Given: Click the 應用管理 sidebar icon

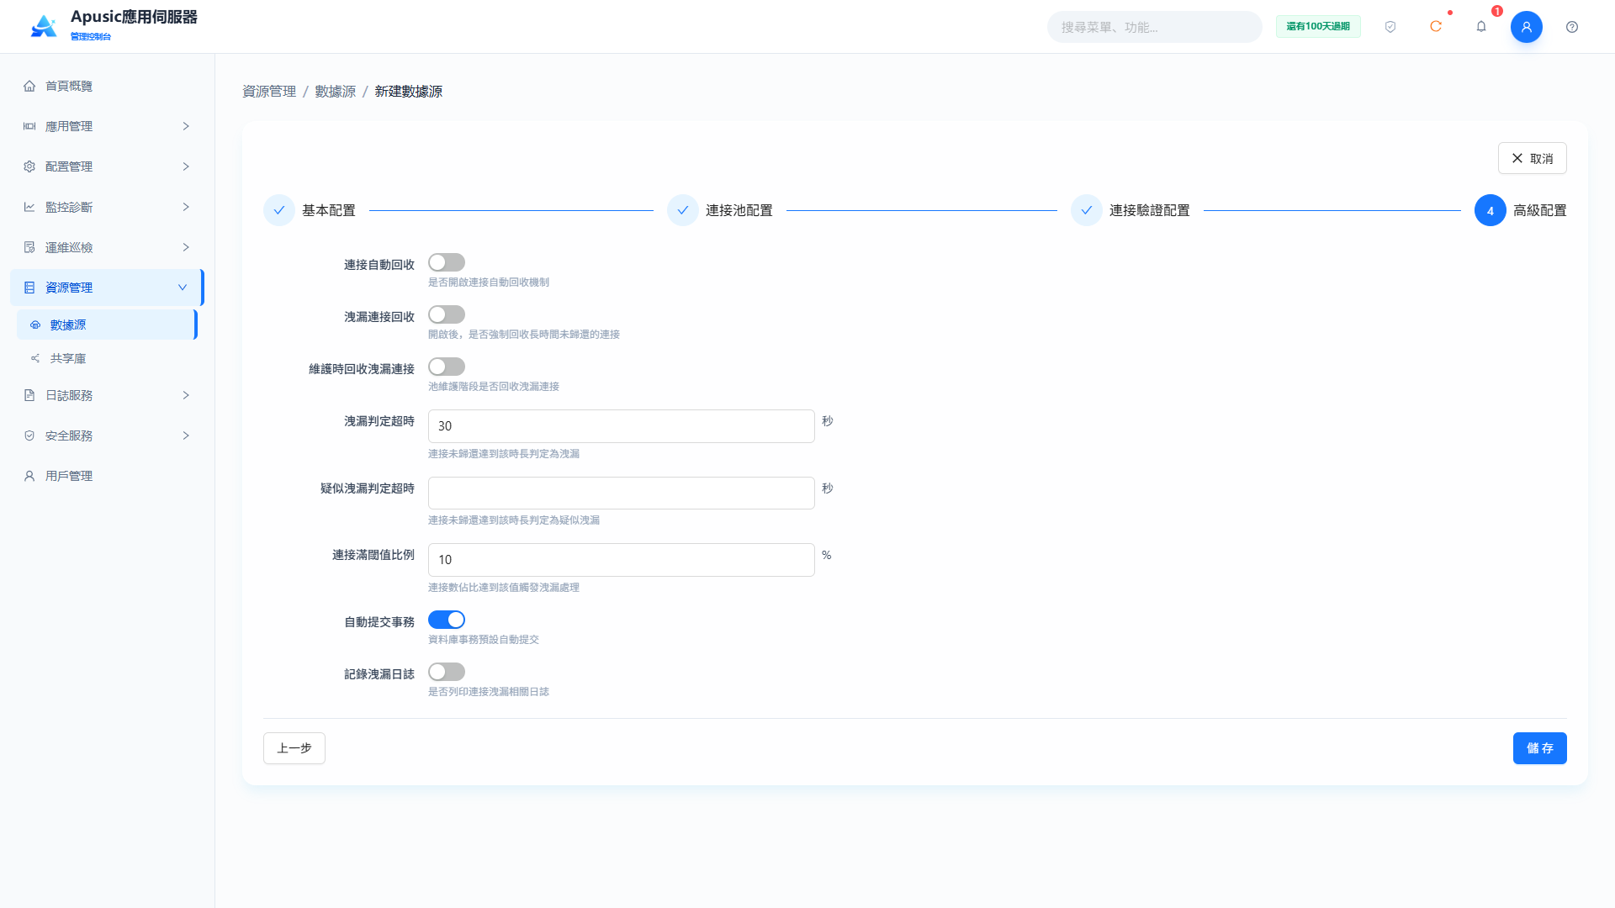Looking at the screenshot, I should 29,126.
